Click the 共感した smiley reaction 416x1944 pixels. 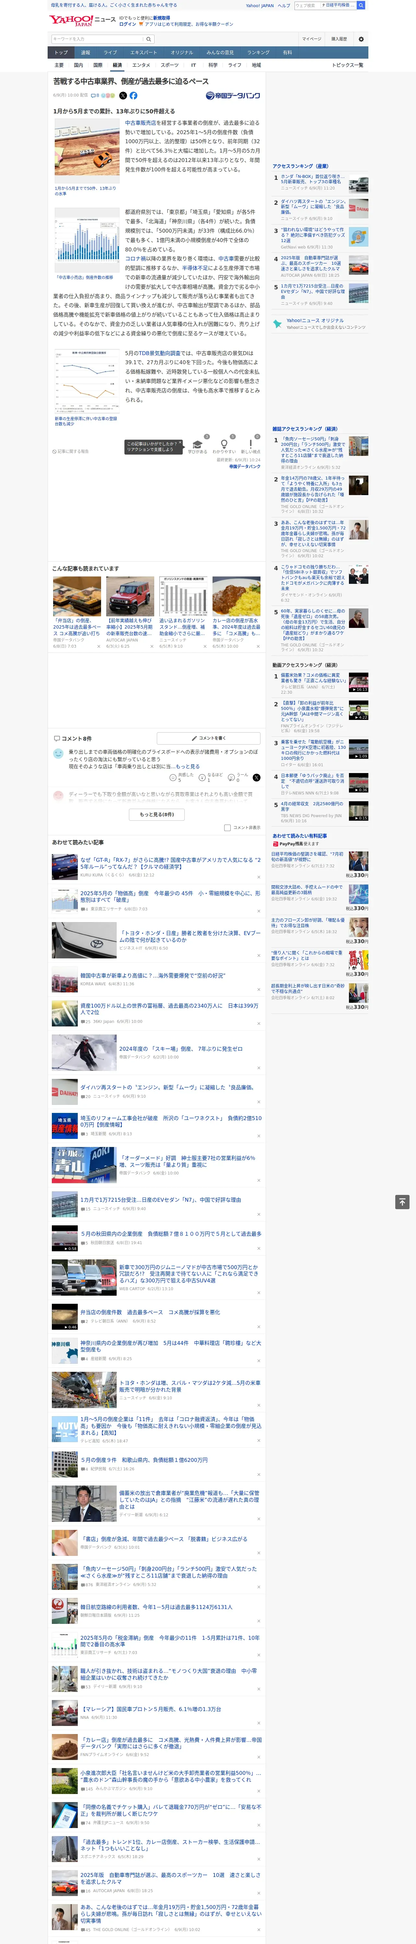(173, 777)
